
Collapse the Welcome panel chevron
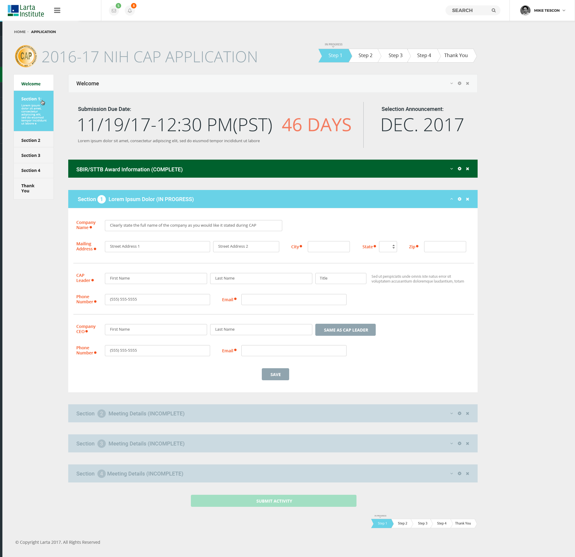[x=451, y=83]
